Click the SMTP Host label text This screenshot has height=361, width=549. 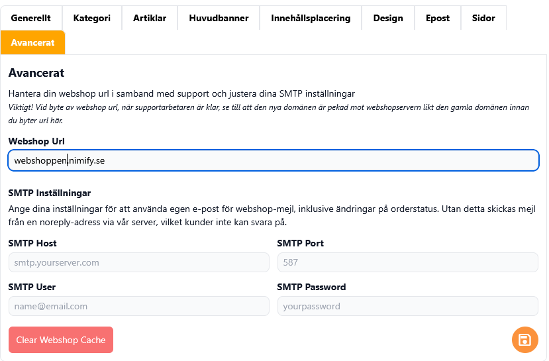pos(32,243)
